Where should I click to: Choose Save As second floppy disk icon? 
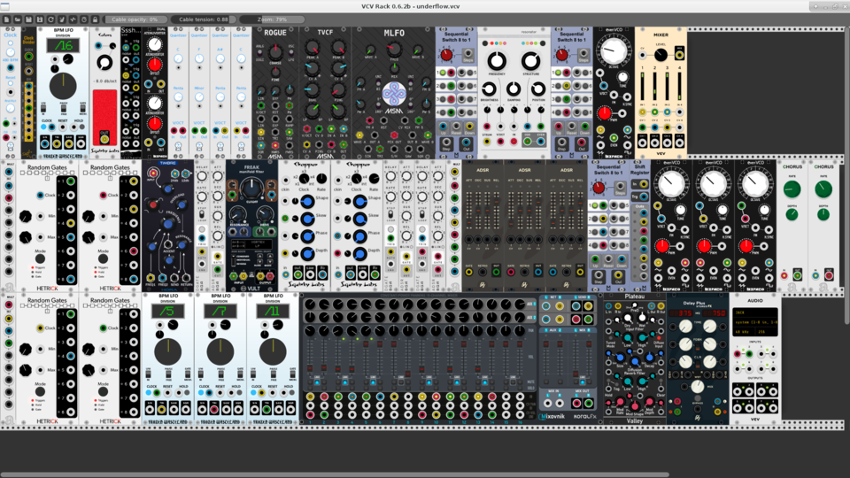coord(40,19)
